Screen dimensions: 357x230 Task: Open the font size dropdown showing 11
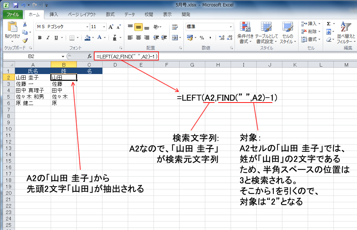(x=104, y=27)
